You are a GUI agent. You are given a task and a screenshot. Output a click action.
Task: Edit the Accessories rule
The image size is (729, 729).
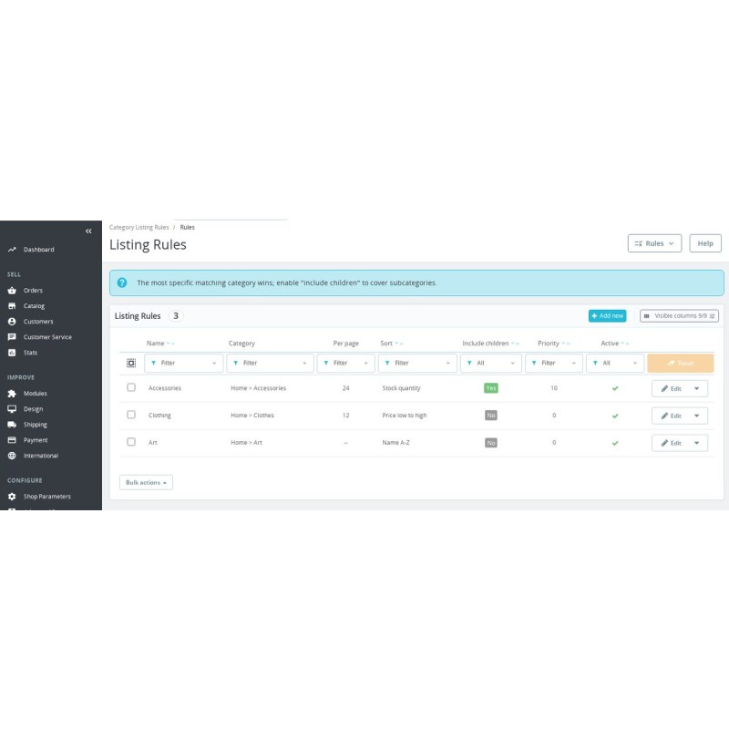(x=671, y=389)
